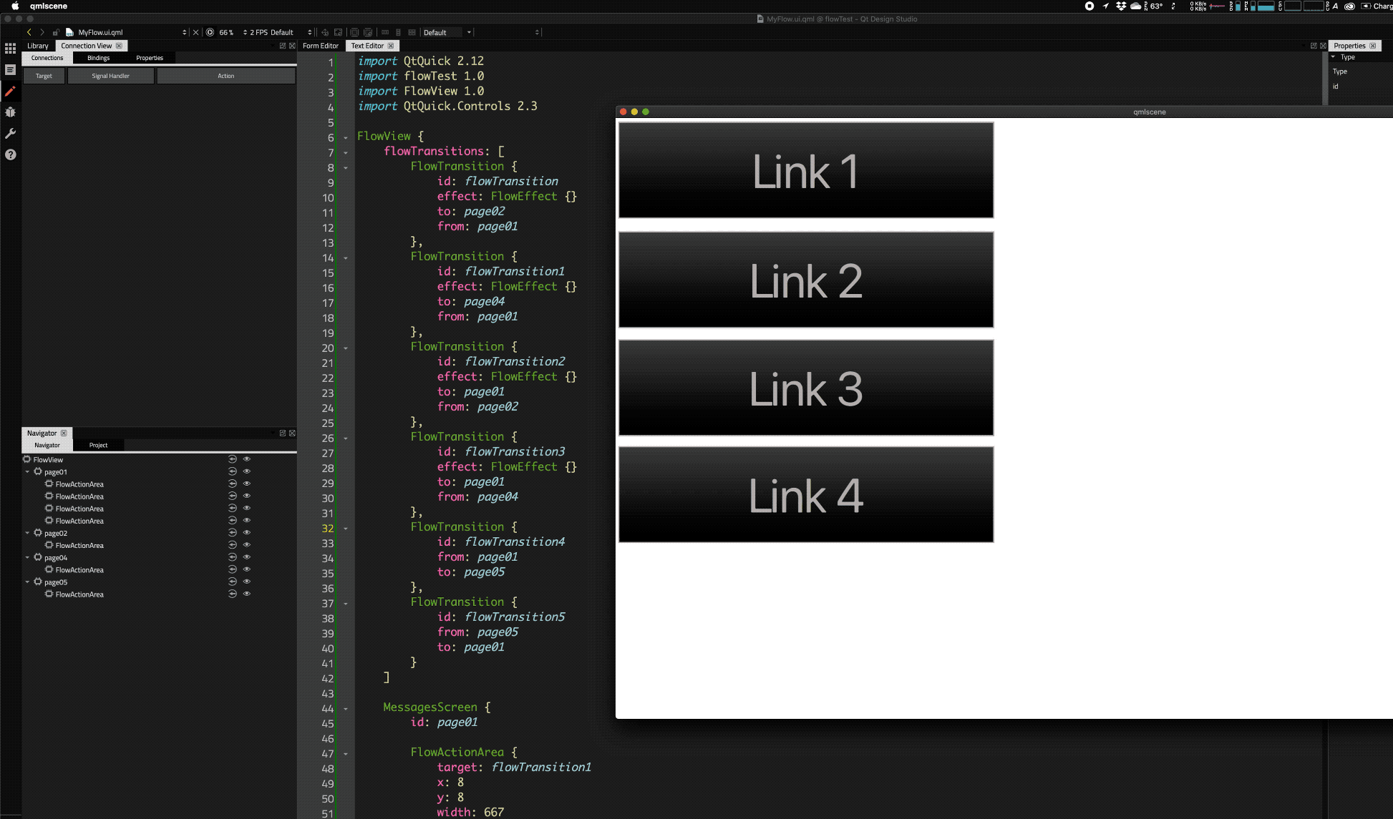
Task: Toggle visibility eye for FlowView root
Action: tap(247, 459)
